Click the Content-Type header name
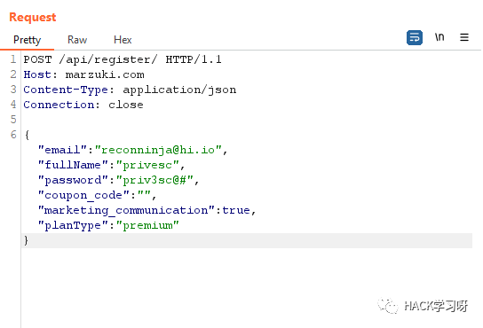The image size is (483, 328). point(66,90)
